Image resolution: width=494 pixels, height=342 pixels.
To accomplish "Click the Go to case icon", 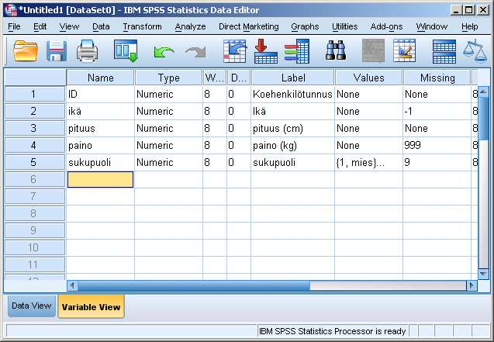I will [235, 50].
